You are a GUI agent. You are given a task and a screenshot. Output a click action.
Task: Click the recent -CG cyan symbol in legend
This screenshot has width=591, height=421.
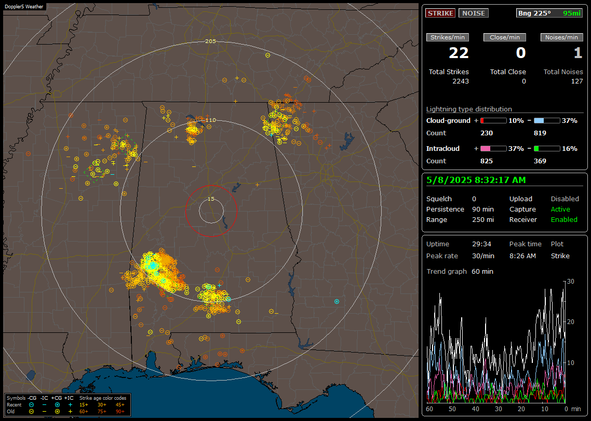[31, 405]
